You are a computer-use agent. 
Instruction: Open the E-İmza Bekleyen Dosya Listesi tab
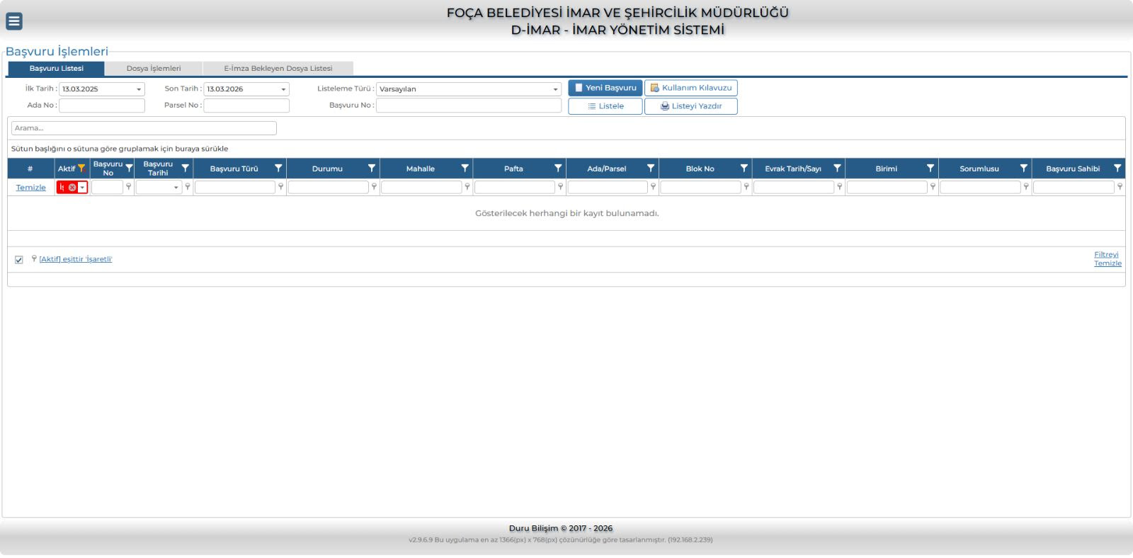[278, 69]
